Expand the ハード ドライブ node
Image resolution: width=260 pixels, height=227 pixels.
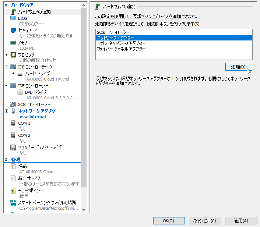[13, 73]
